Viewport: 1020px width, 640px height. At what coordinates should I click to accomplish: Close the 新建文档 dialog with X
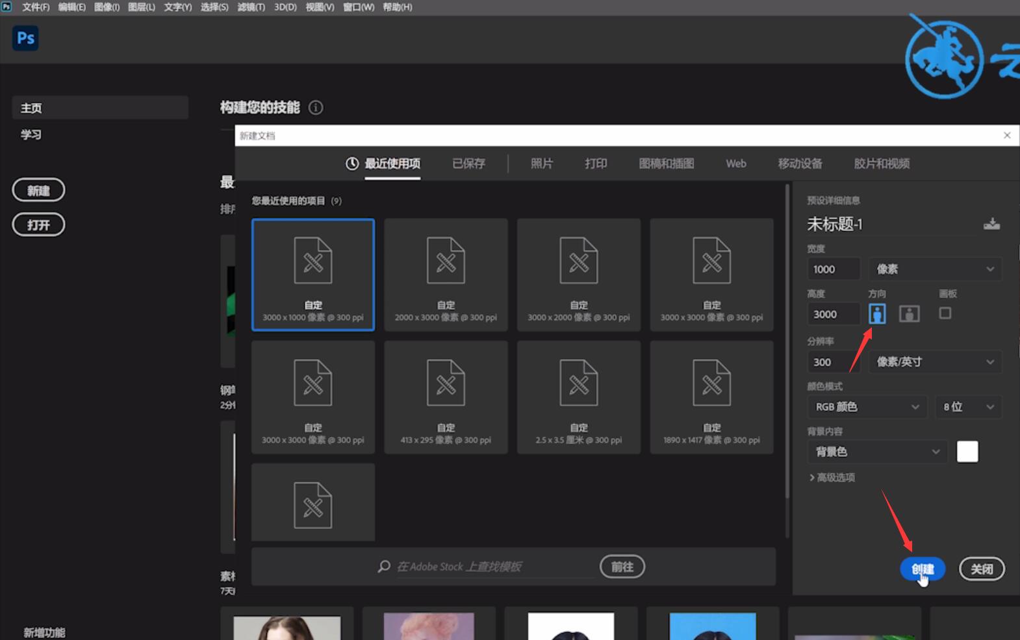(x=1007, y=135)
